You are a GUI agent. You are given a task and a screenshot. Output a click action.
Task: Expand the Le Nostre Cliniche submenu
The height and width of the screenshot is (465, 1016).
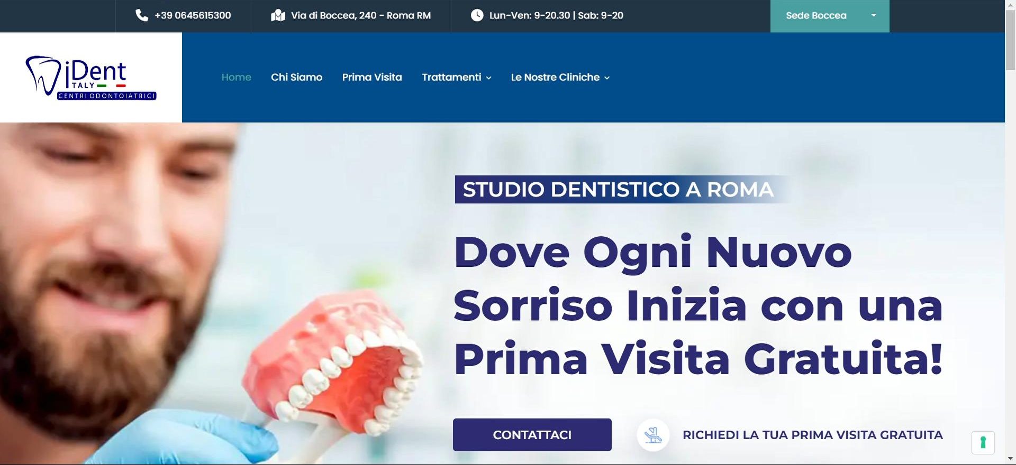point(560,77)
